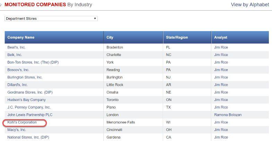Viewport: 272px width, 141px height.
Task: Open Hudson's Bay Company link
Action: coord(26,100)
